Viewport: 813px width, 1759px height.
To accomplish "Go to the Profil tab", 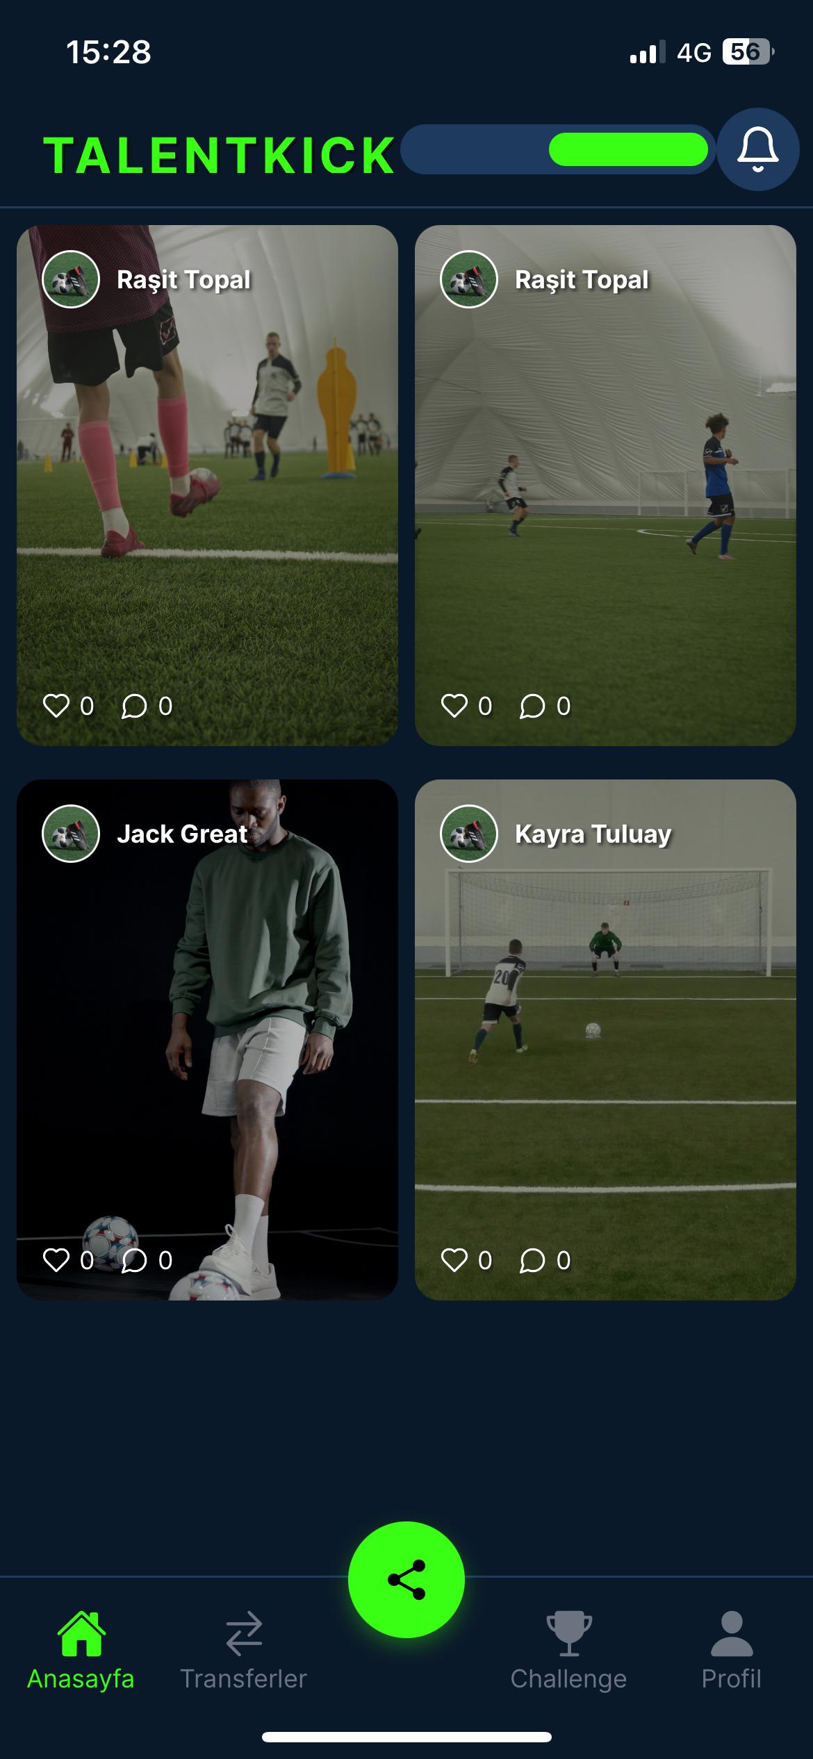I will pyautogui.click(x=731, y=1651).
